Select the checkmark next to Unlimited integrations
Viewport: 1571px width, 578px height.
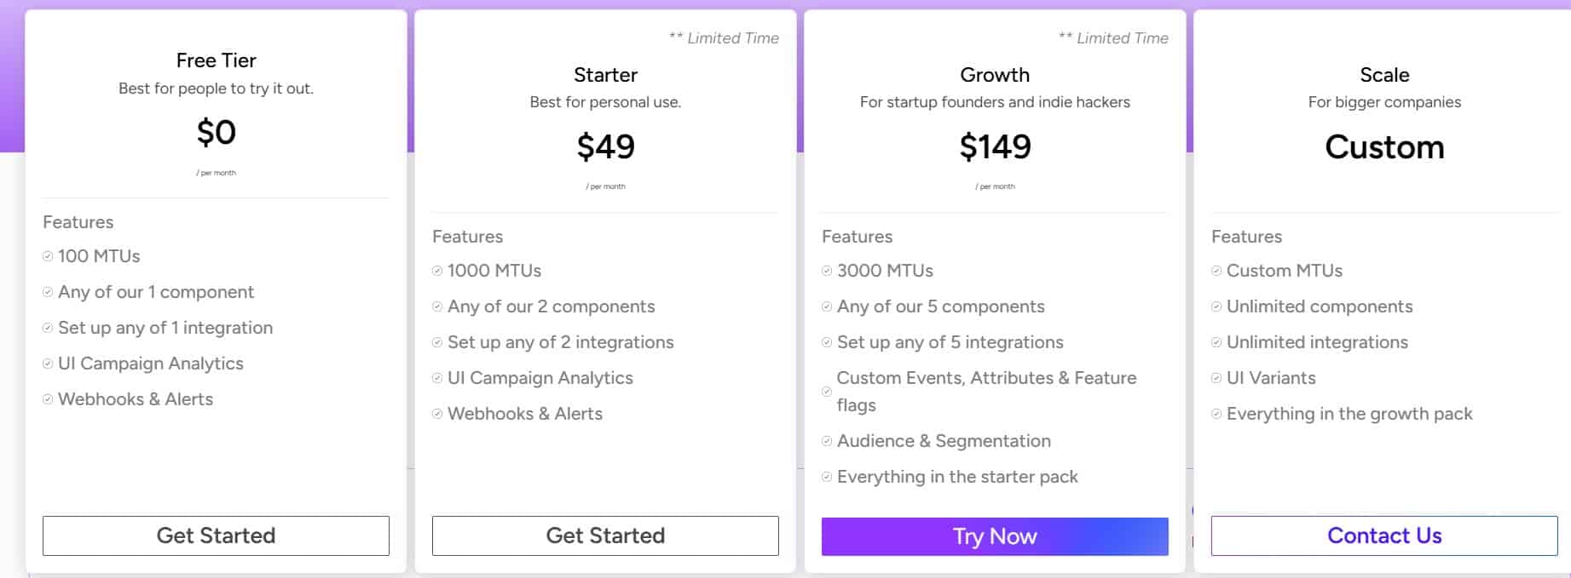pos(1216,342)
